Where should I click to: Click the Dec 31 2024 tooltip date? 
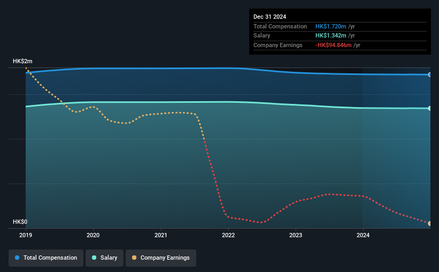click(270, 17)
